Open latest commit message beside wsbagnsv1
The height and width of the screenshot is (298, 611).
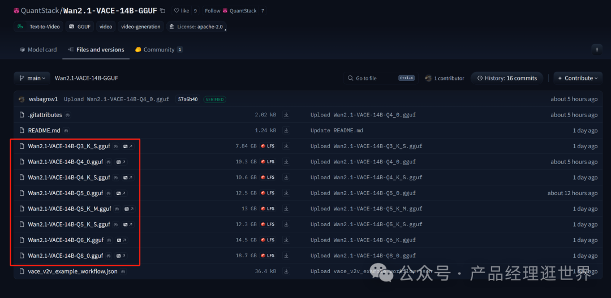coord(117,100)
